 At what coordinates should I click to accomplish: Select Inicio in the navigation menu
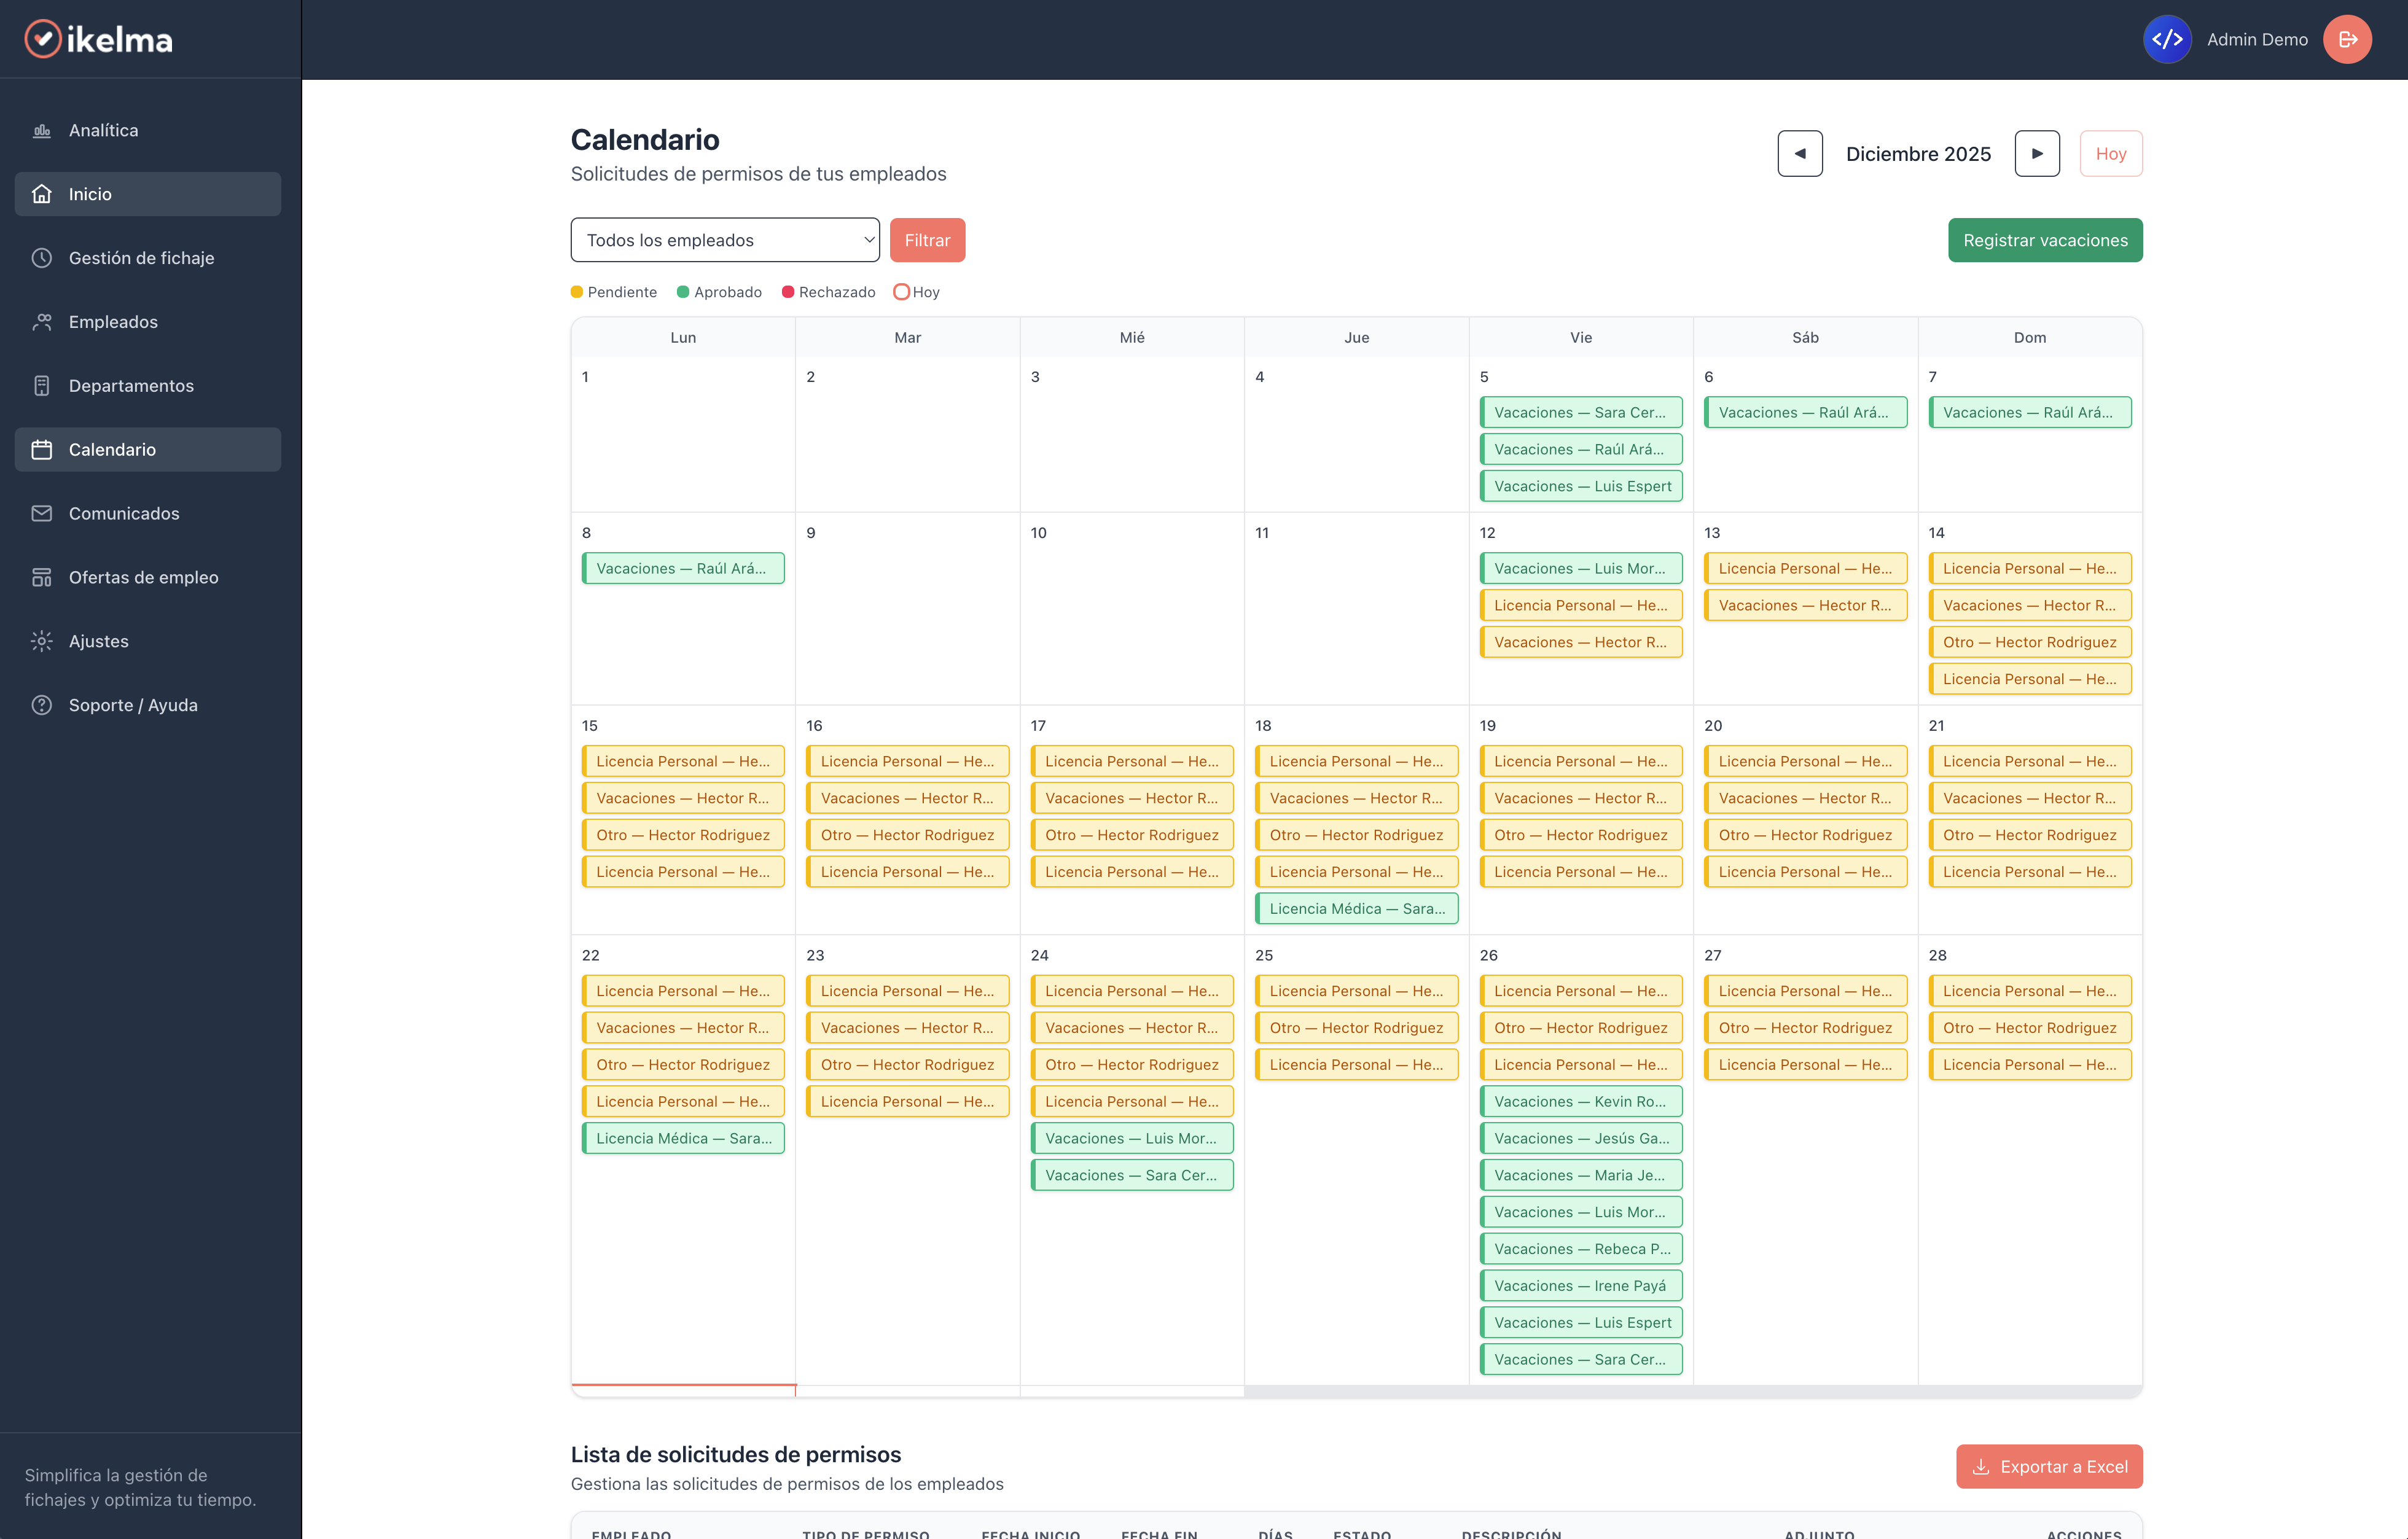tap(90, 194)
